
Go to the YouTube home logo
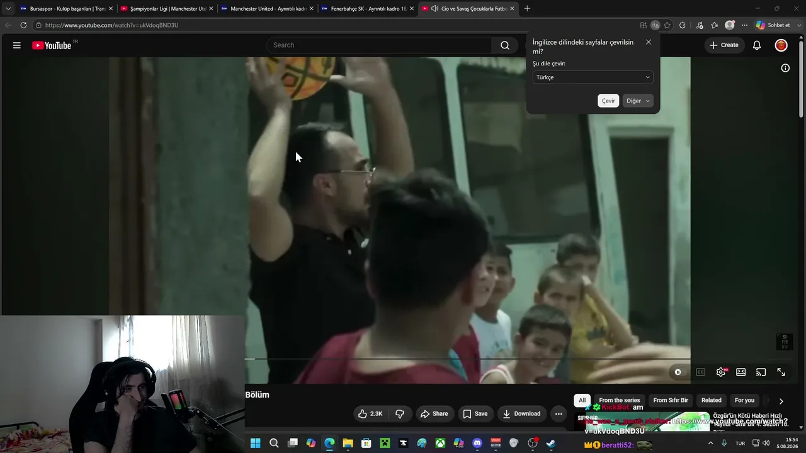[52, 45]
